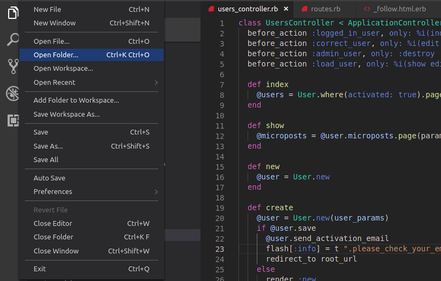Click Save All menu entry
The height and width of the screenshot is (281, 441).
(92, 159)
